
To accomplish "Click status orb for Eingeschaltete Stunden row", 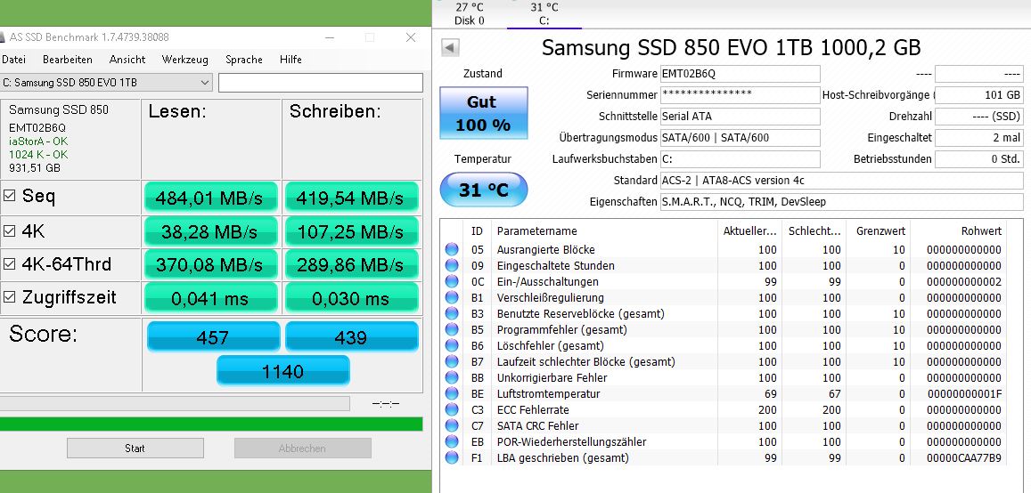I will coord(452,266).
